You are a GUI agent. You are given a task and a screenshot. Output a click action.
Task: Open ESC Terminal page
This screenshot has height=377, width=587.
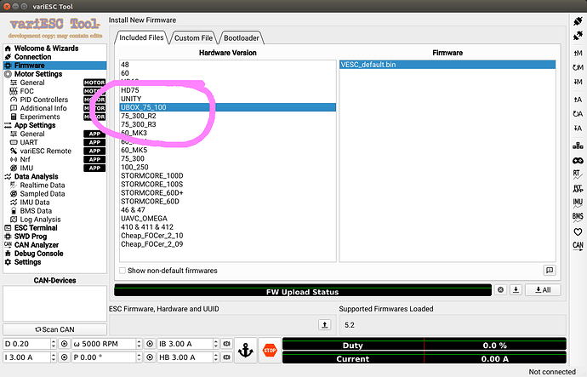(x=36, y=227)
